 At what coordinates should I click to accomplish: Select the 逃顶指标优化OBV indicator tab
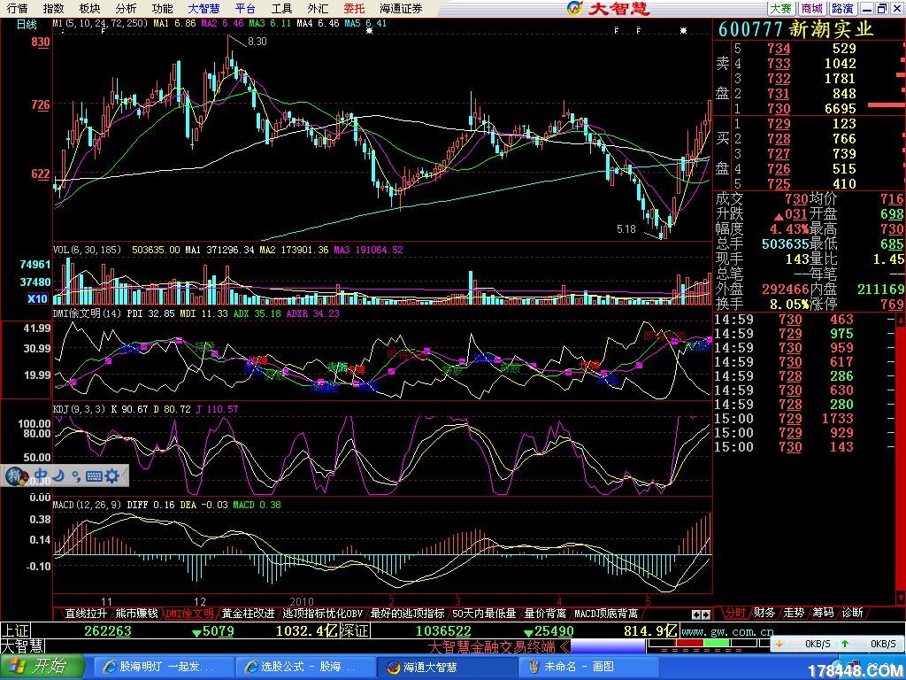(x=323, y=613)
